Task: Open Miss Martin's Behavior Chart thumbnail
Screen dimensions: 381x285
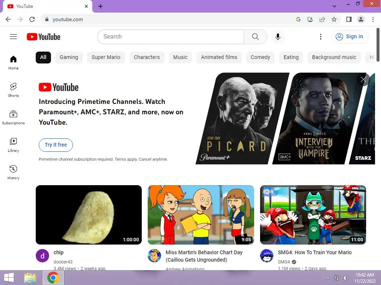Action: coord(201,215)
